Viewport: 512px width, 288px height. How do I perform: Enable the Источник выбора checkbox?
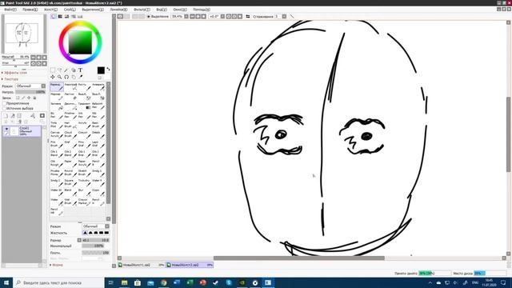tap(4, 108)
